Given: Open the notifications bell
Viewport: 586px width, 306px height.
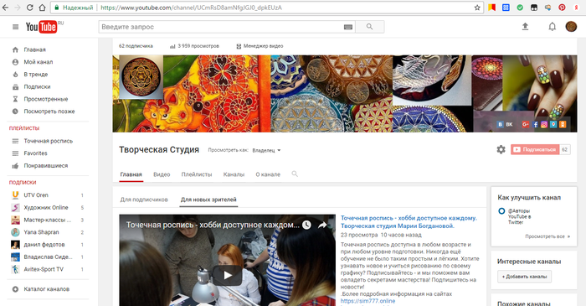Looking at the screenshot, I should [x=552, y=27].
